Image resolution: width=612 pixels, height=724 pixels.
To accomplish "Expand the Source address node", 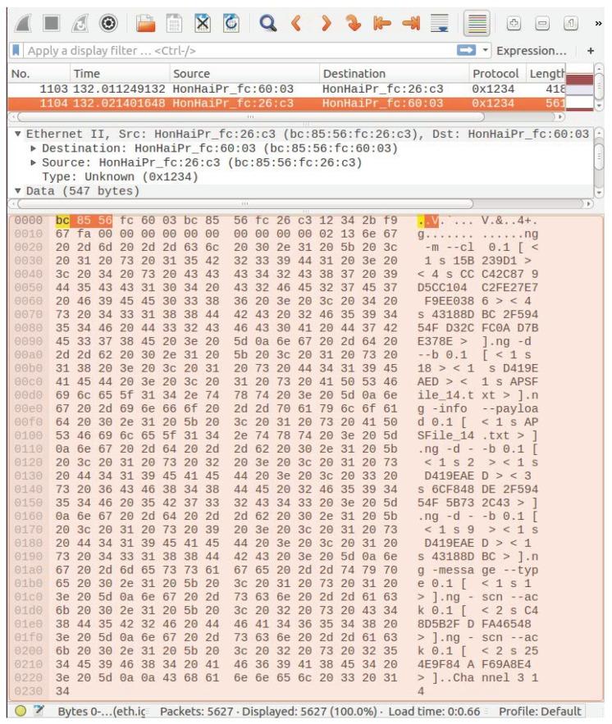I will [x=34, y=162].
